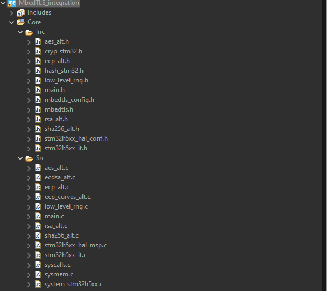The image size is (327, 291).
Task: Click the Inc open folder icon
Action: click(x=29, y=32)
